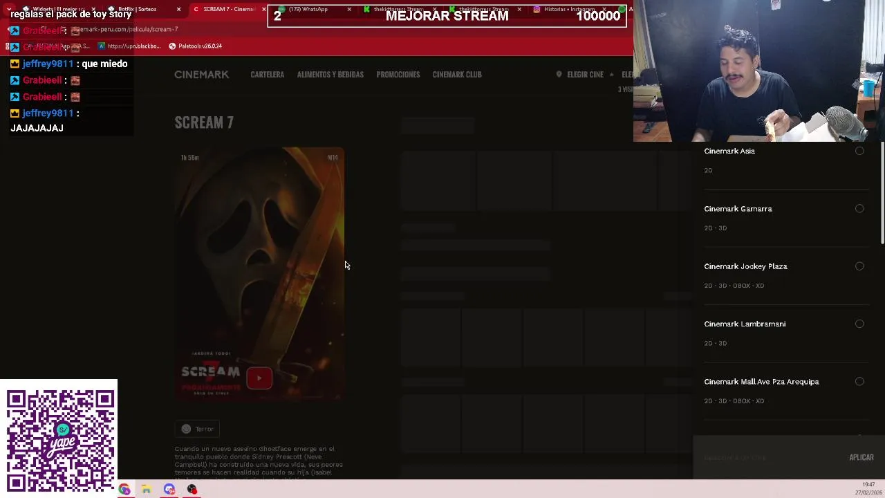Click the APLICAR button
The height and width of the screenshot is (498, 885).
coord(861,457)
